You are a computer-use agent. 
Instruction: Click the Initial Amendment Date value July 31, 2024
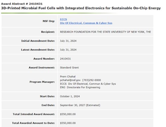(68, 41)
